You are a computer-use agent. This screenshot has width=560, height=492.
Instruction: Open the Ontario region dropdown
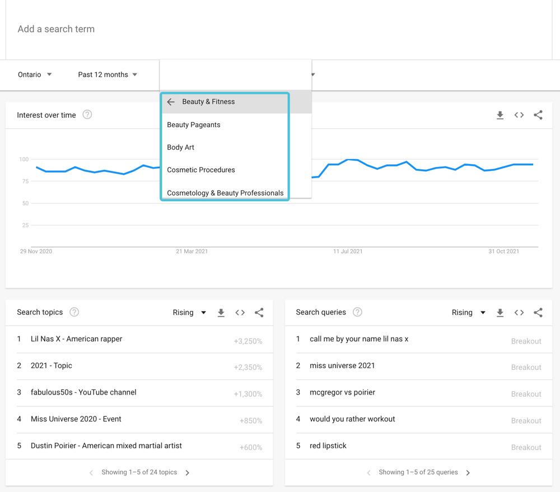pyautogui.click(x=35, y=75)
